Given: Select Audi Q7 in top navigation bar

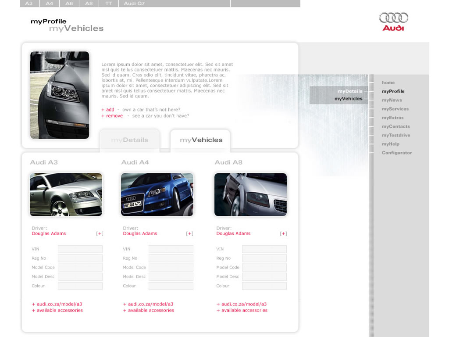Looking at the screenshot, I should (134, 4).
